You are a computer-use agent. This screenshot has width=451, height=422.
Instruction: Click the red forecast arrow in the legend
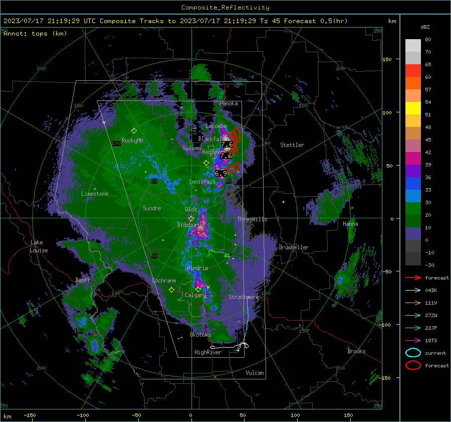click(x=413, y=277)
